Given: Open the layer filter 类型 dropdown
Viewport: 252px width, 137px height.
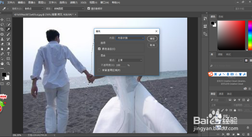Looking at the screenshot, I should 218,100.
